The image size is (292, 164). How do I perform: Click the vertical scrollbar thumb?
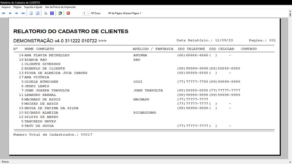pyautogui.click(x=290, y=14)
